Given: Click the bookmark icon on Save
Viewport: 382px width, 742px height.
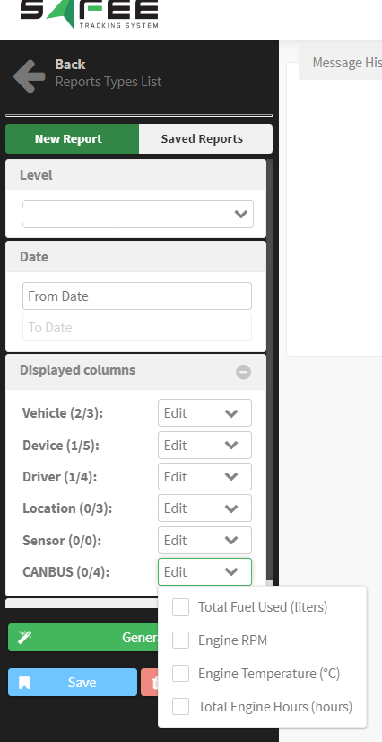Looking at the screenshot, I should pyautogui.click(x=24, y=683).
